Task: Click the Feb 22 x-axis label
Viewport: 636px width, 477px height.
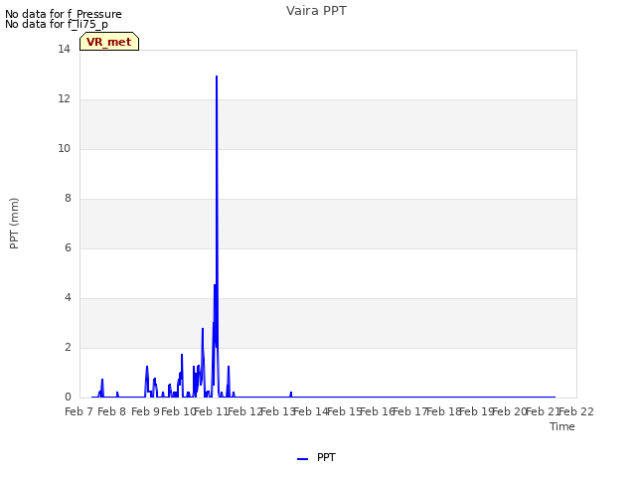Action: pyautogui.click(x=576, y=411)
